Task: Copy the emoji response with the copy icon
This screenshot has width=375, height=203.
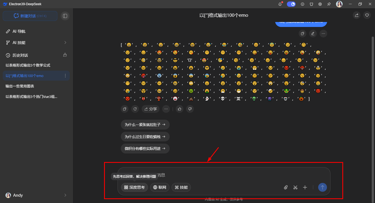Action: tap(124, 109)
